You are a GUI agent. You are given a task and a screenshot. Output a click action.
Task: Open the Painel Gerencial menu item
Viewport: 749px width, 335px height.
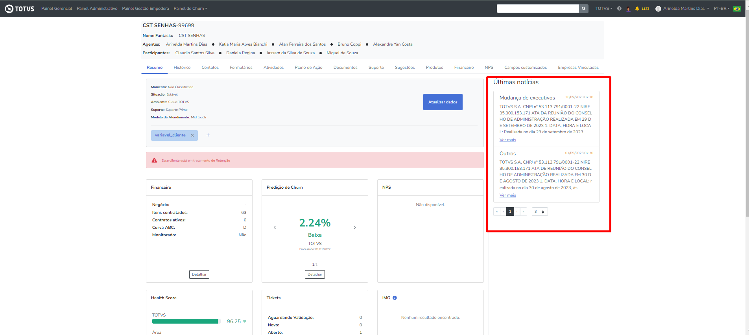click(x=57, y=9)
